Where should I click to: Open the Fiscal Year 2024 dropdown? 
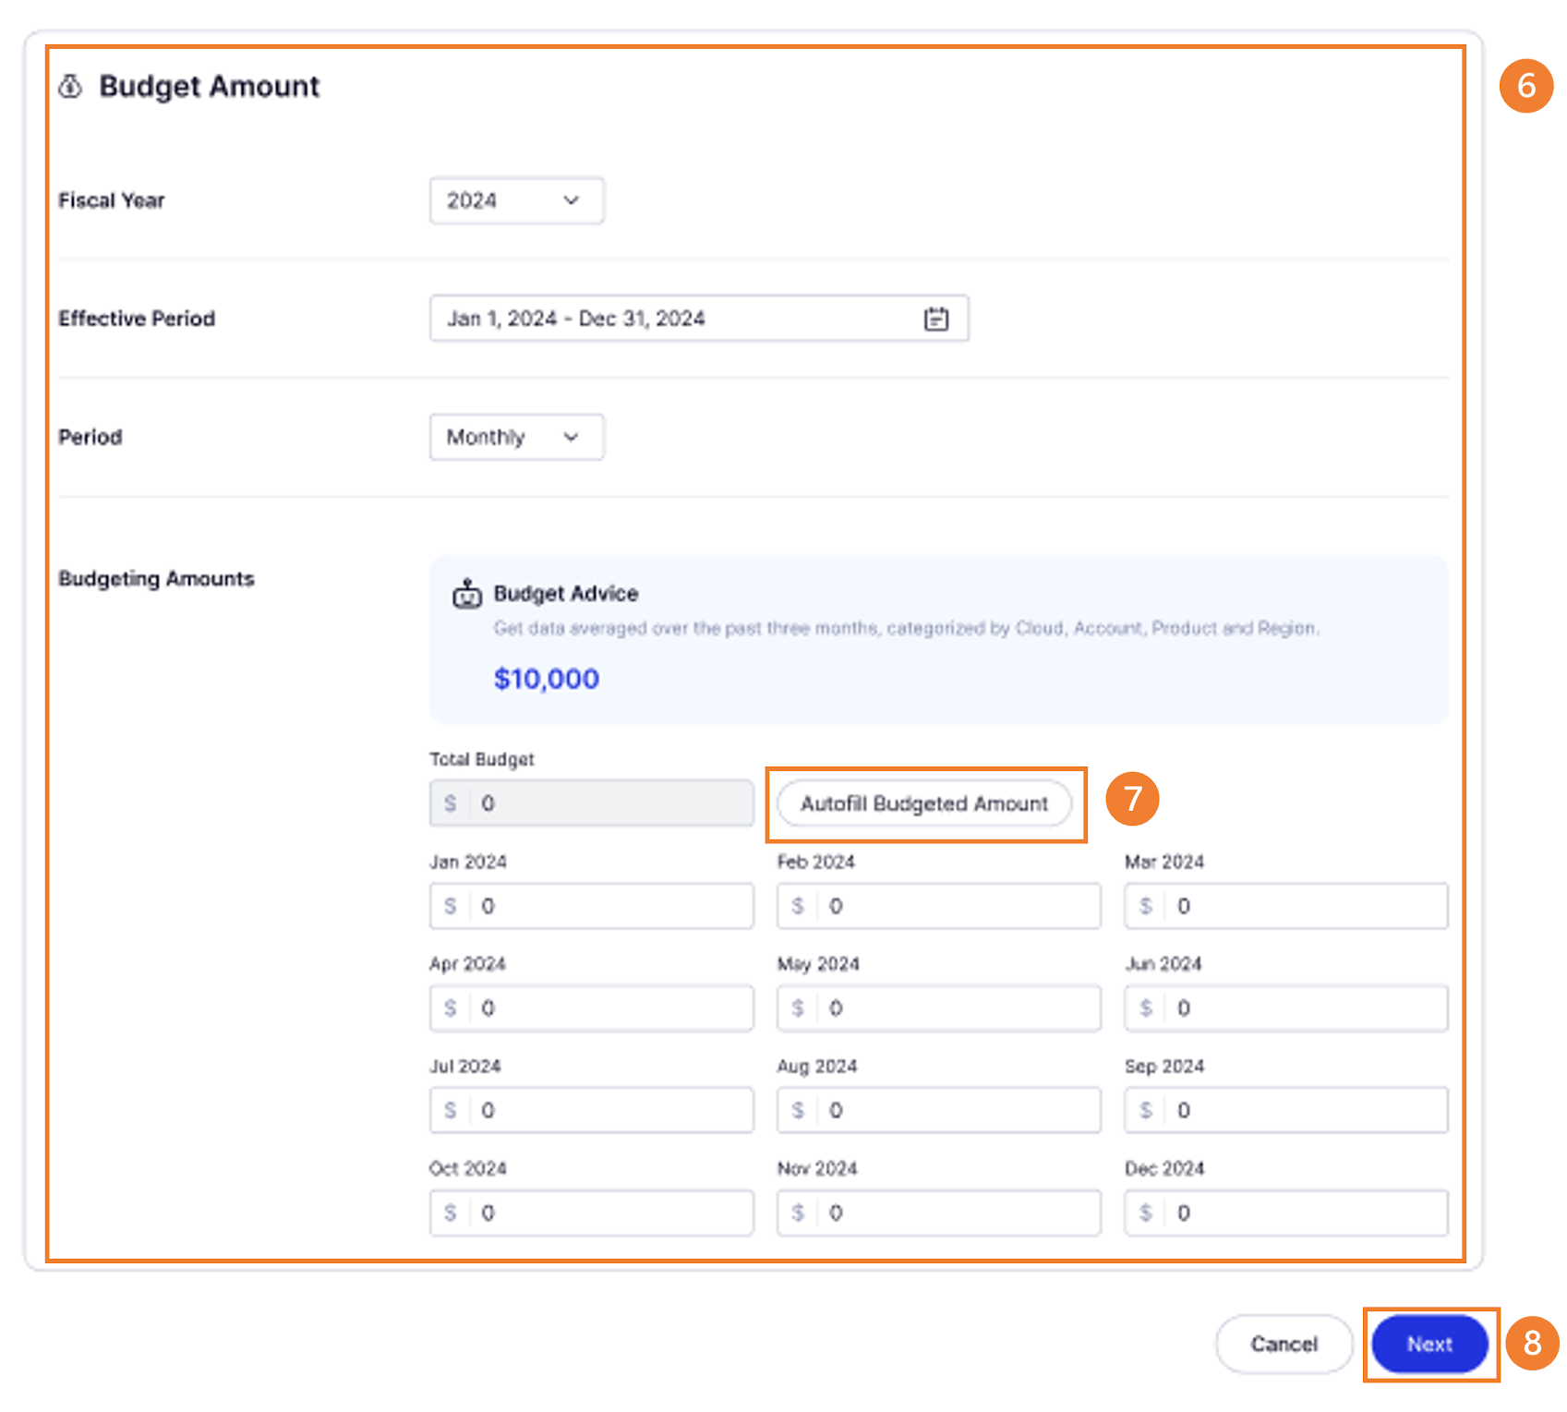point(516,200)
